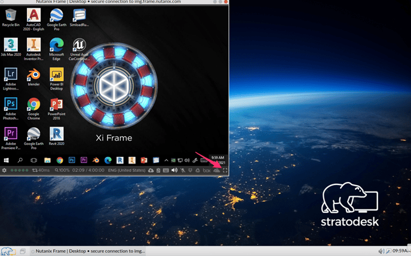Open Windows taskbar search
This screenshot has height=256, width=411.
pyautogui.click(x=20, y=160)
